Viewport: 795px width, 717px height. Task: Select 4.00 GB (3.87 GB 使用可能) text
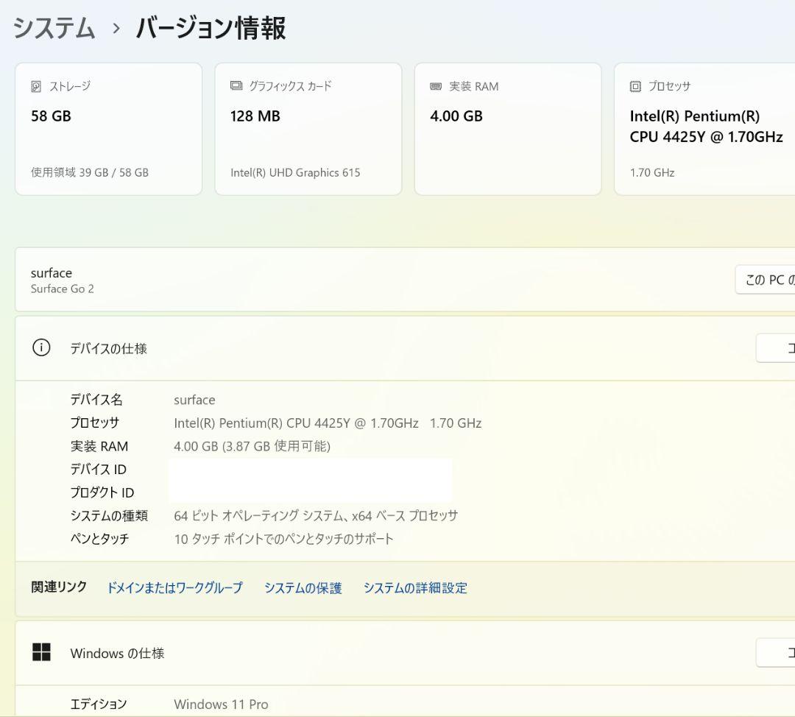point(252,446)
